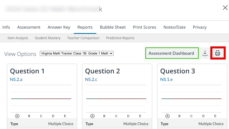Click answer label E in Question 2 chart
The image size is (229, 129).
[x=140, y=116]
